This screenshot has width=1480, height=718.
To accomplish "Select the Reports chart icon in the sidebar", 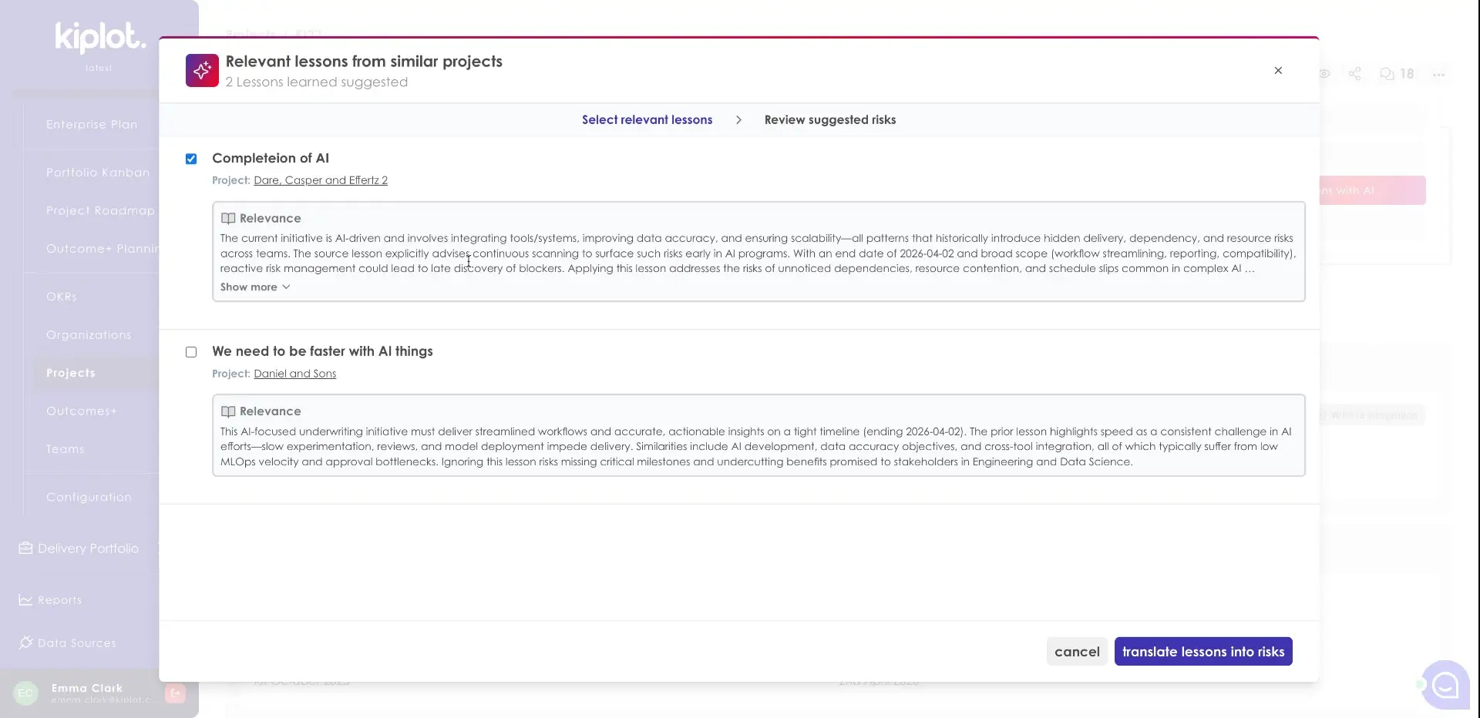I will (x=25, y=599).
